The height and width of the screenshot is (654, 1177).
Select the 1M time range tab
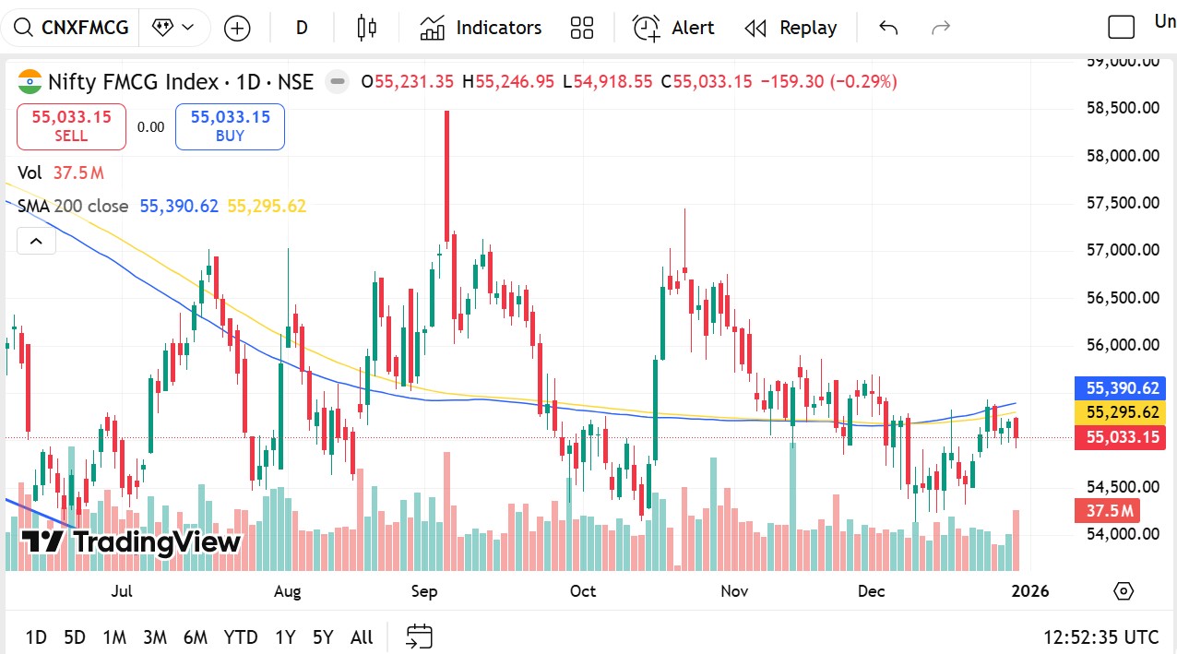click(114, 637)
